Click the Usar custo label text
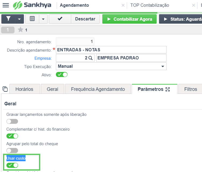Image resolution: width=202 pixels, height=172 pixels. pos(16,158)
